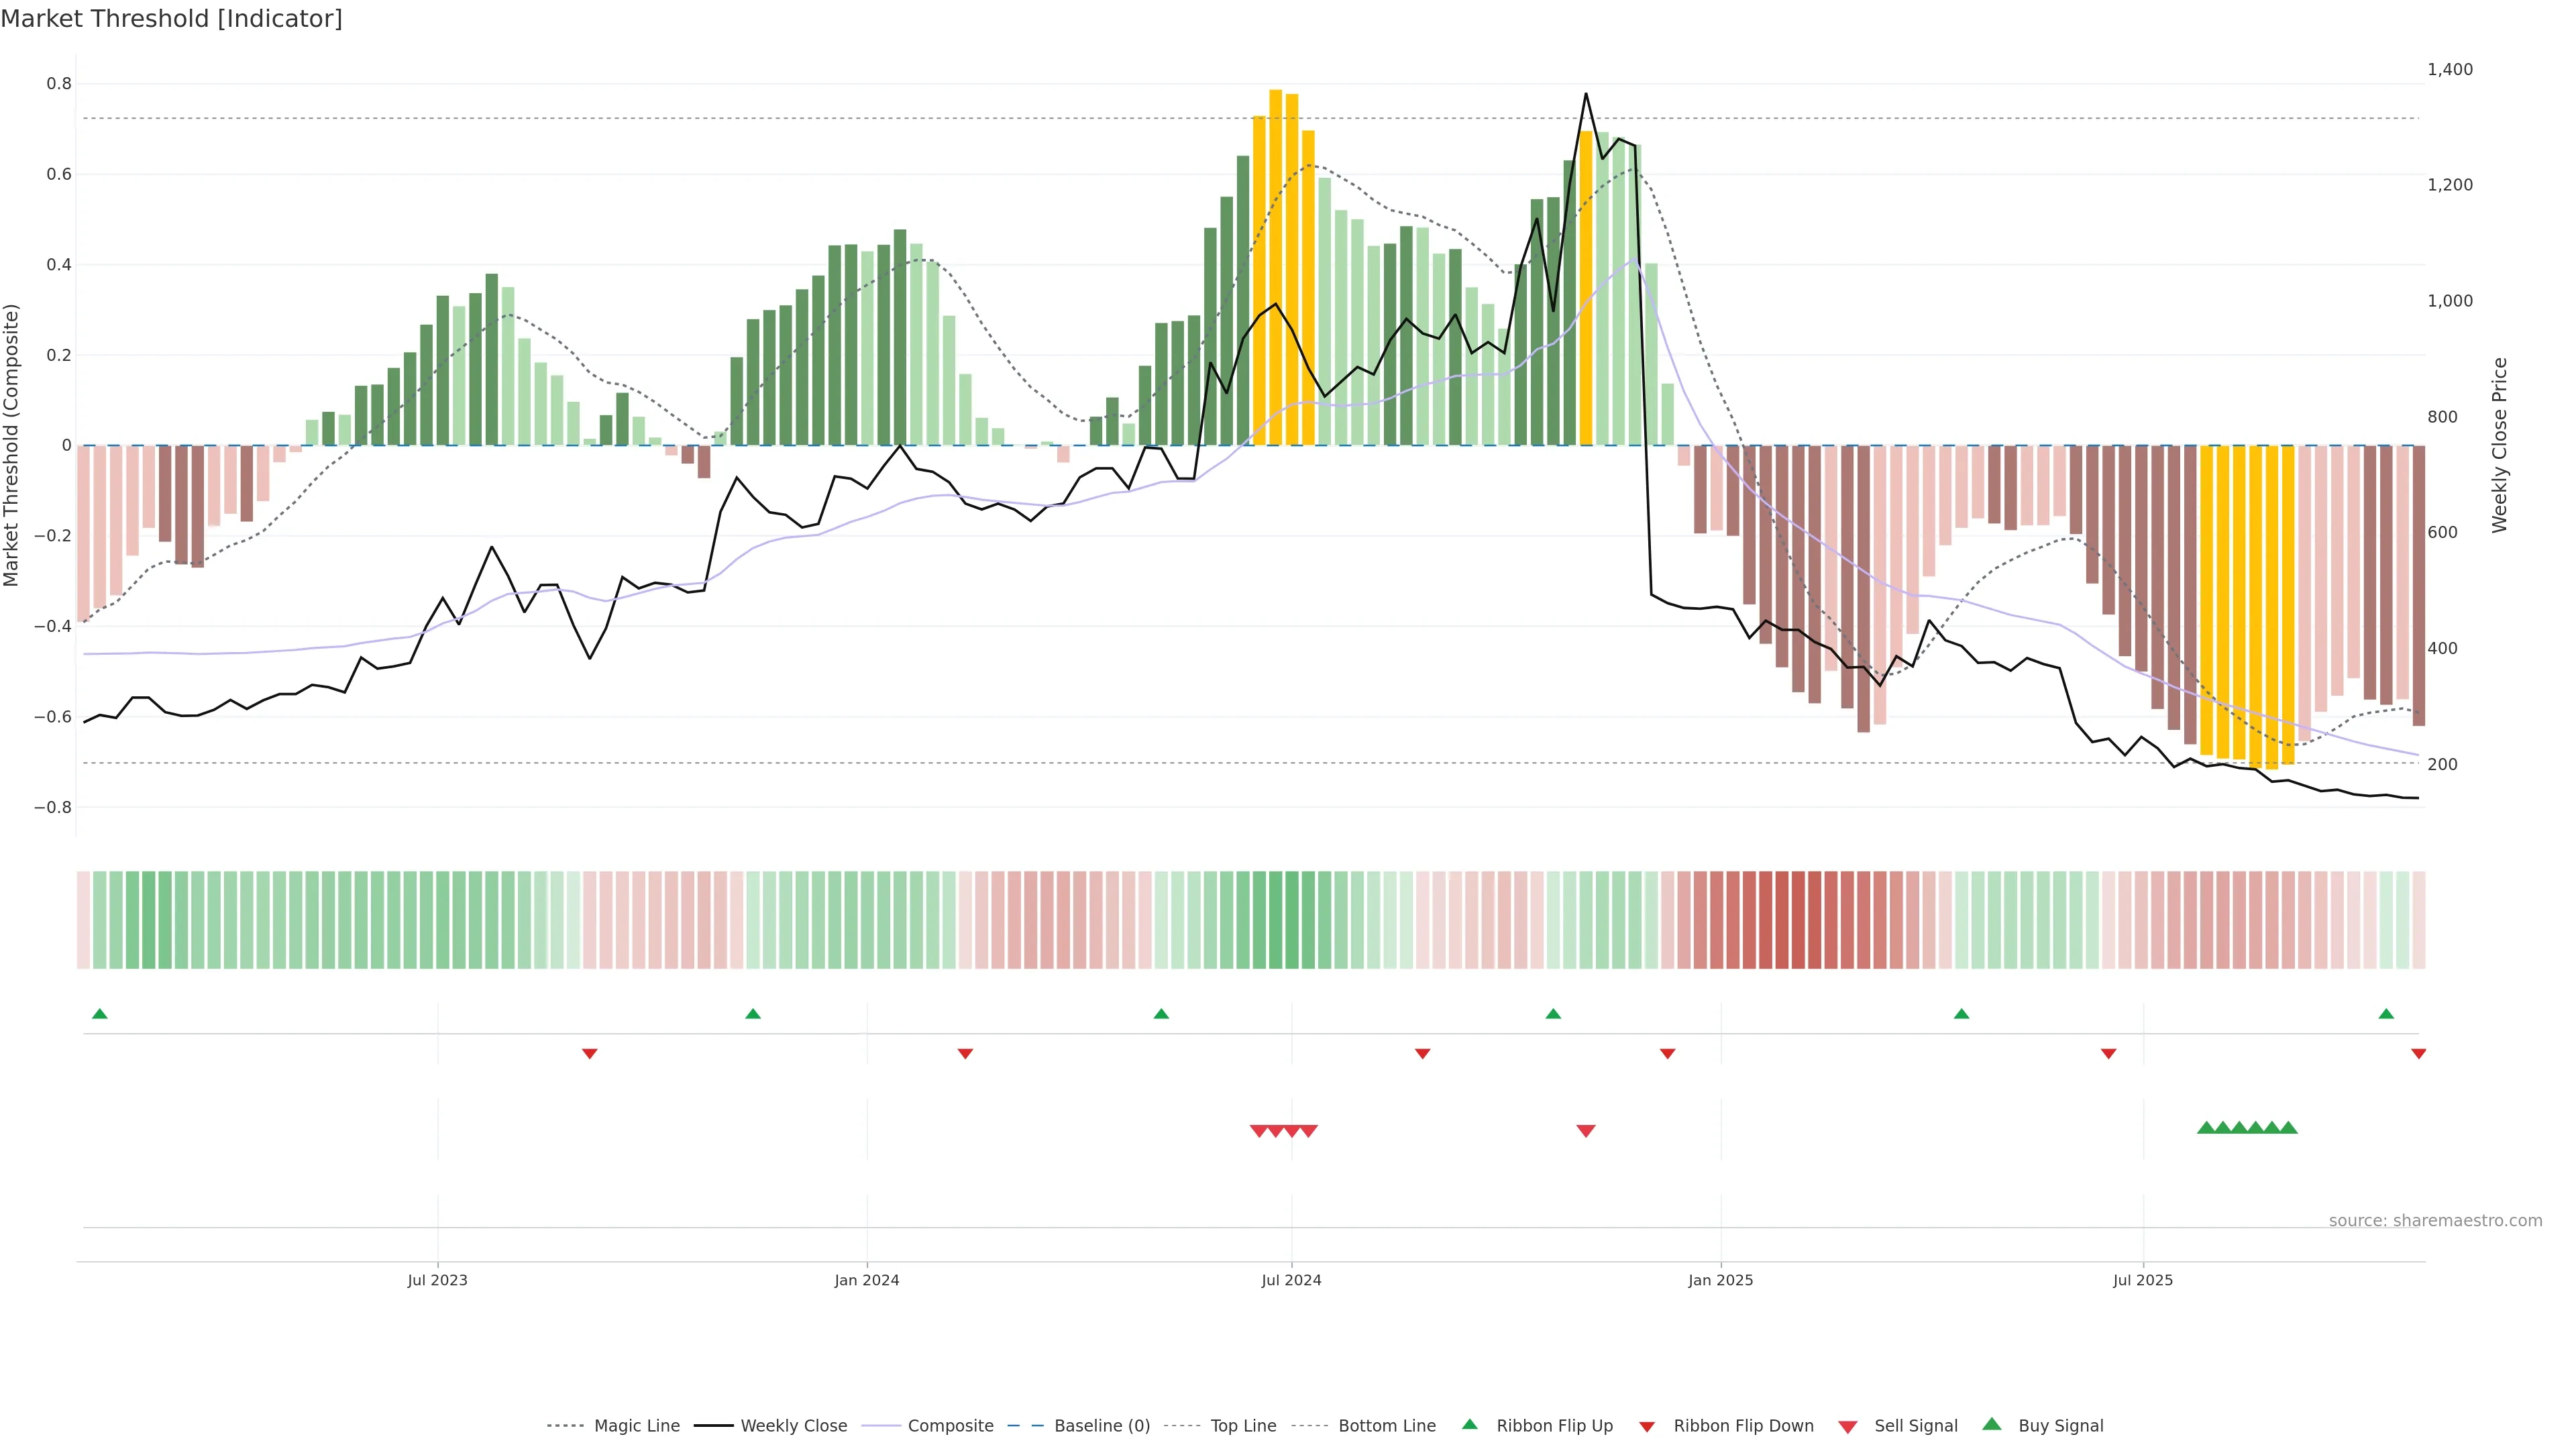
Task: Click the Market Threshold [Indicator] chart title
Action: [x=171, y=19]
